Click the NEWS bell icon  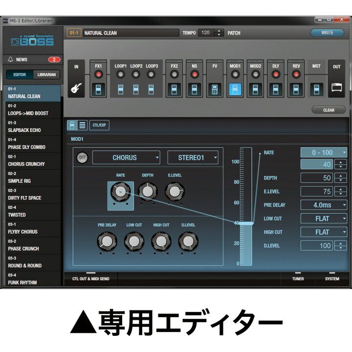pyautogui.click(x=10, y=59)
